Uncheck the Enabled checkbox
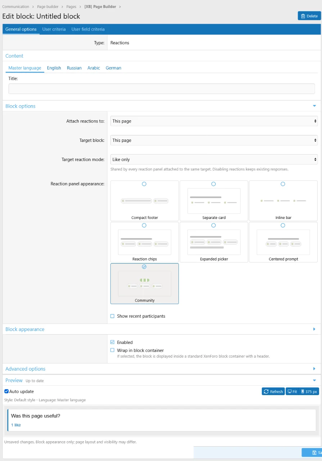Image resolution: width=322 pixels, height=461 pixels. pos(112,342)
